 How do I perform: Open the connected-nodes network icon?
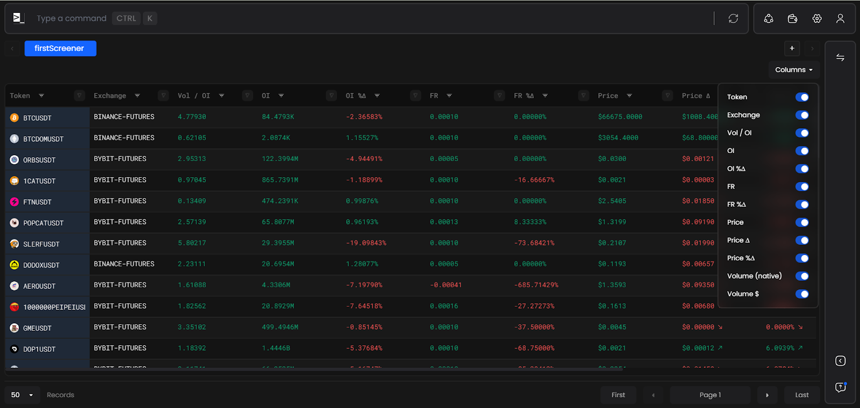coord(769,18)
